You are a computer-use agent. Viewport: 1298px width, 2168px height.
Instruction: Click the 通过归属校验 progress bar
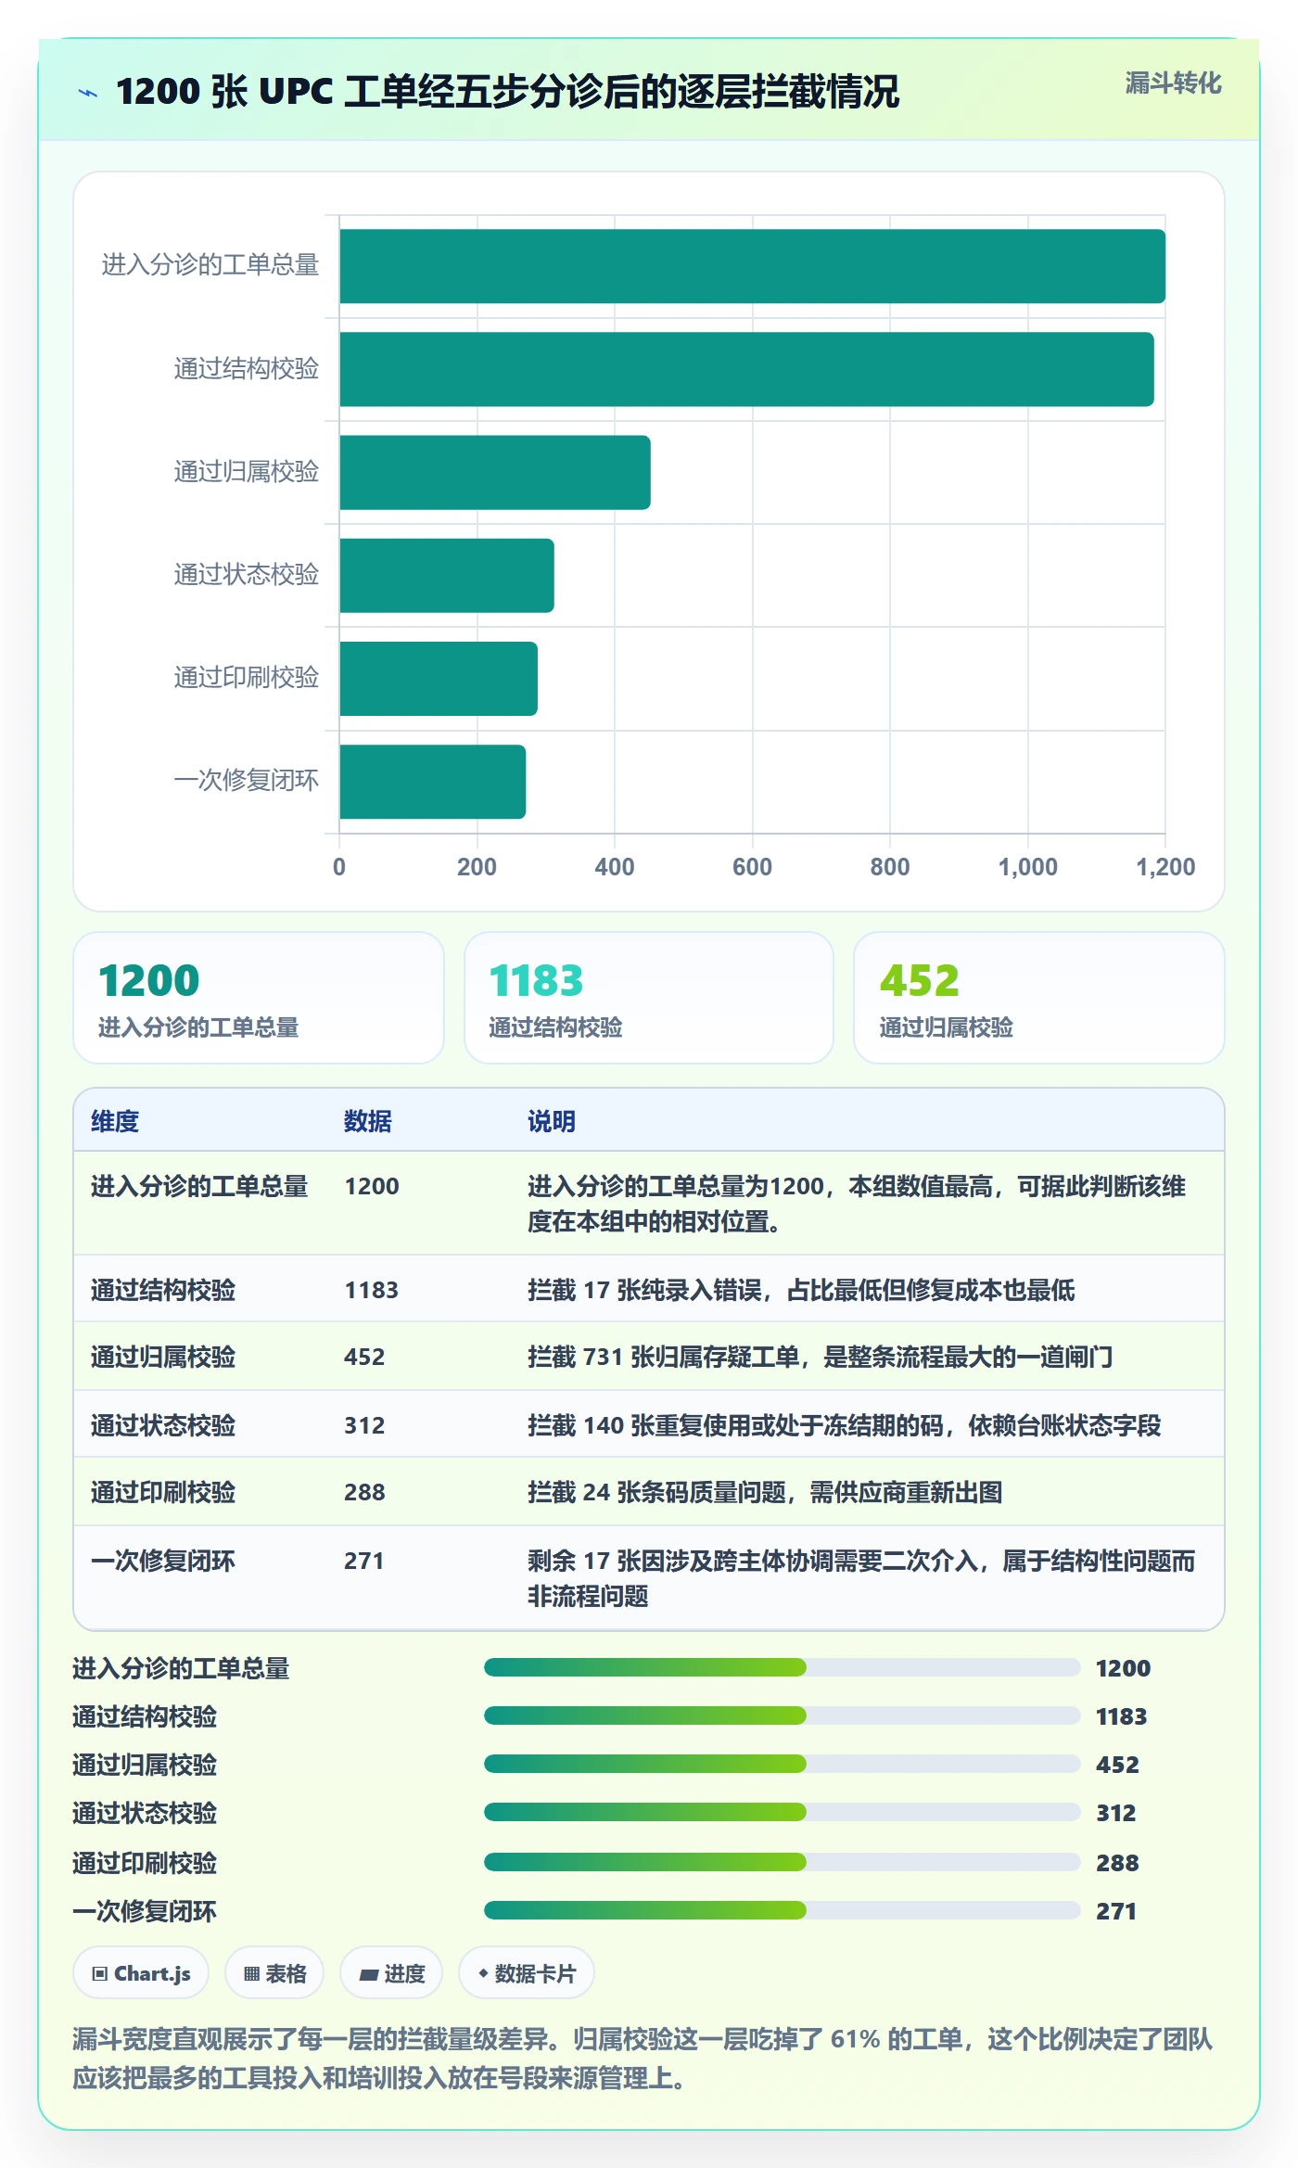783,1764
